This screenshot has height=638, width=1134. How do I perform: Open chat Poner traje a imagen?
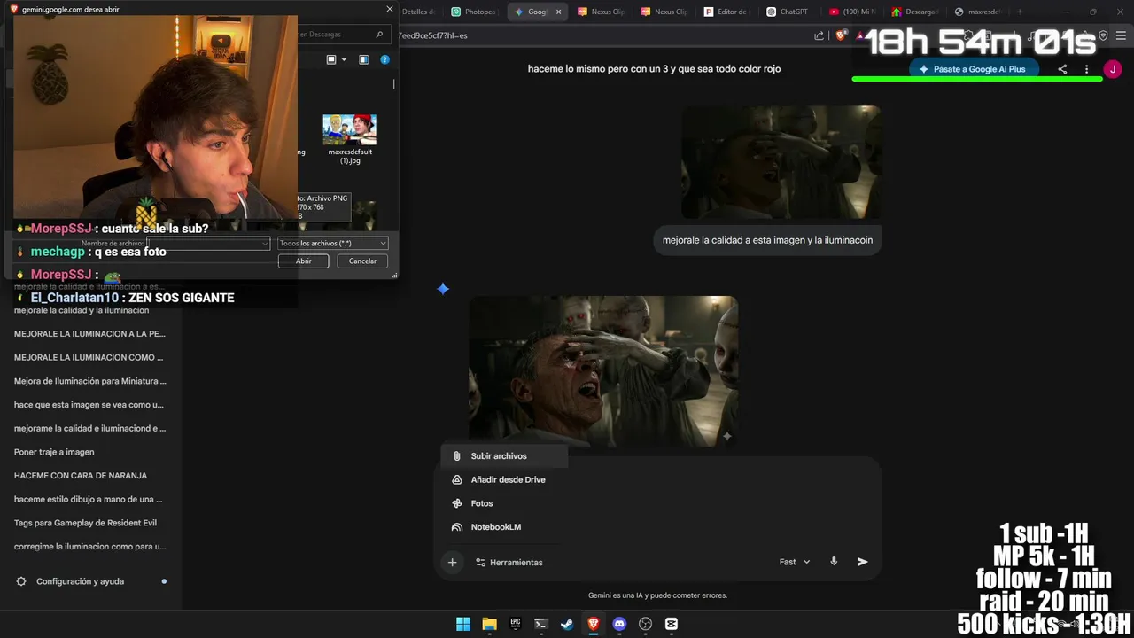[x=54, y=452]
